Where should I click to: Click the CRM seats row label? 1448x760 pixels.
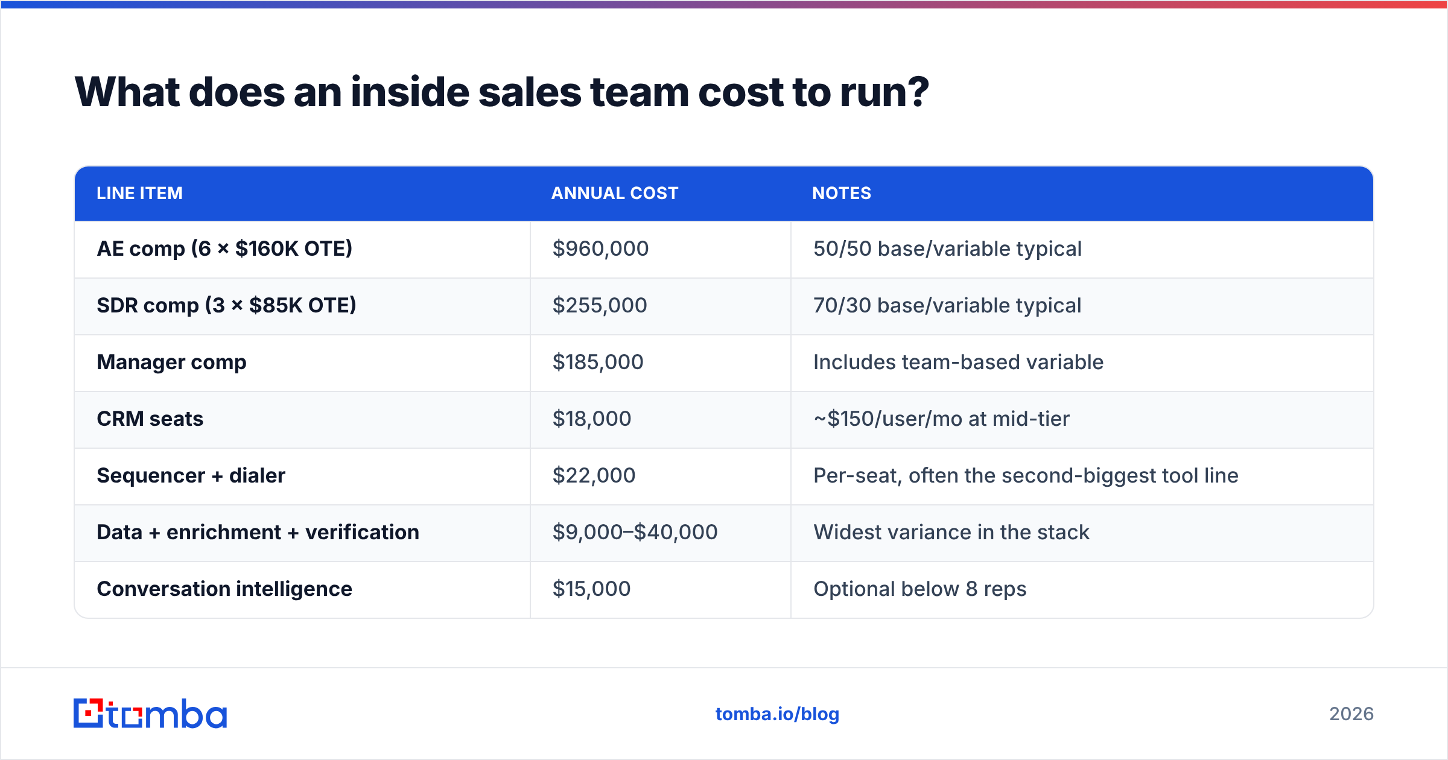pos(150,419)
